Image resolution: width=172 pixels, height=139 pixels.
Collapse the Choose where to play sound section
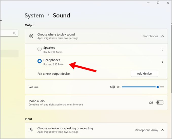click(96, 36)
